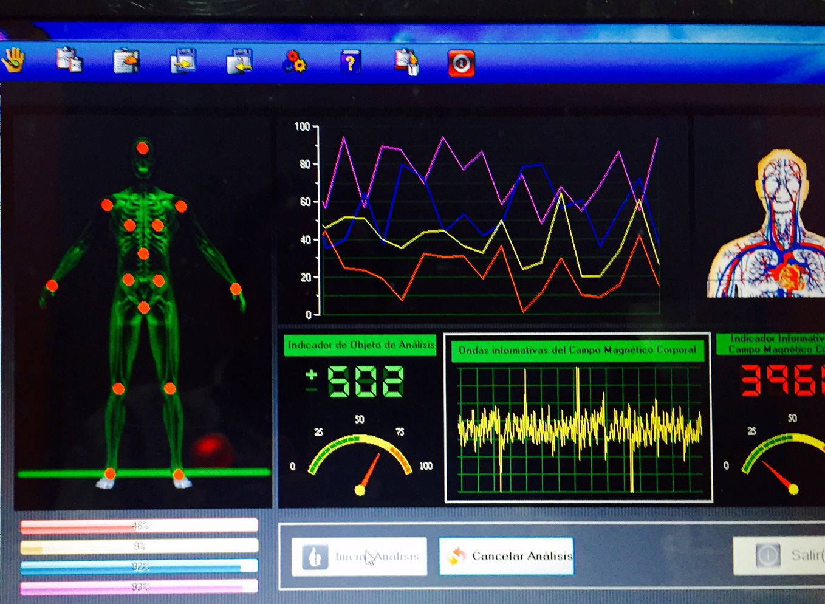Image resolution: width=825 pixels, height=604 pixels.
Task: Open settings via the colored gears icon
Action: click(x=295, y=61)
